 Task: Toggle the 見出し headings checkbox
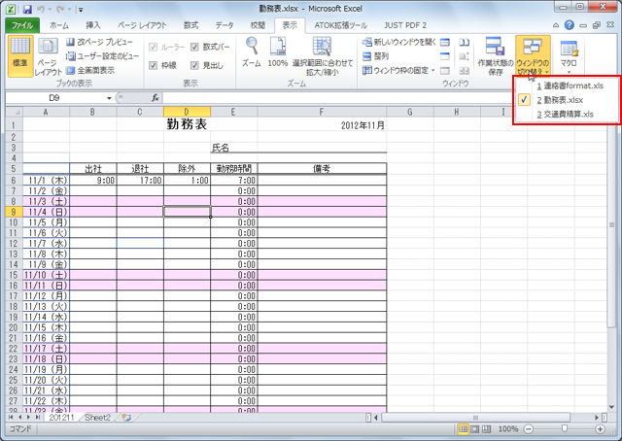(194, 65)
